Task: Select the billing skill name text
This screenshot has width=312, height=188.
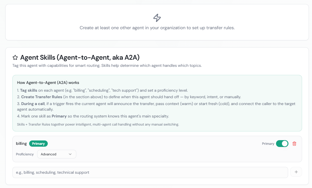Action: coord(21,144)
